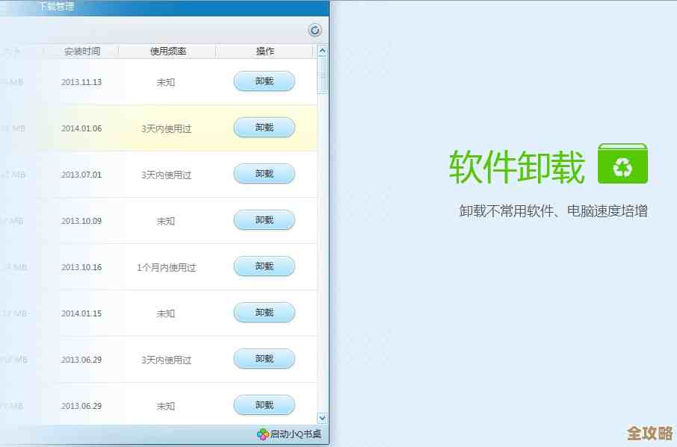Screen dimensions: 677x447
Task: Uninstall the software from 2013.10.16
Action: click(264, 266)
